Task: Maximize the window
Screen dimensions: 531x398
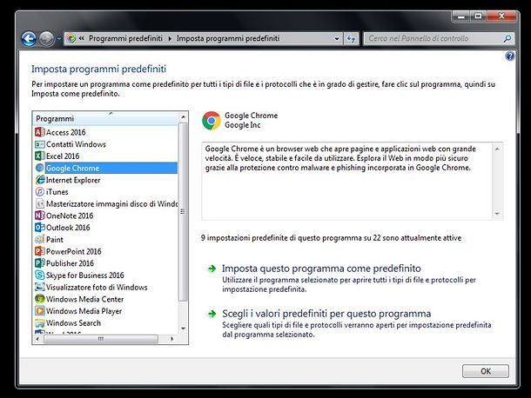Action: (478, 16)
